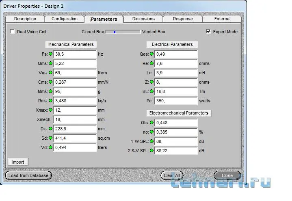Click the Z field showing 8,
292x201 pixels.
[x=176, y=82]
